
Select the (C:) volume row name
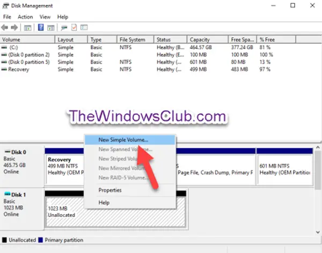point(13,47)
